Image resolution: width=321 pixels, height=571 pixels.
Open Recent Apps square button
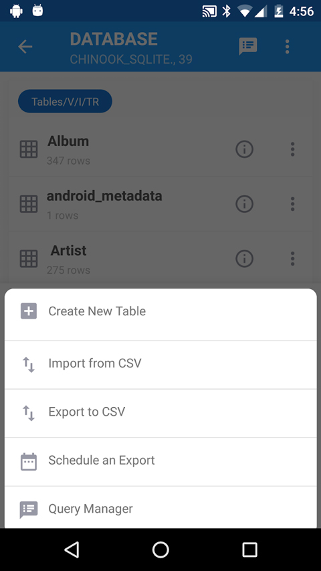click(249, 550)
